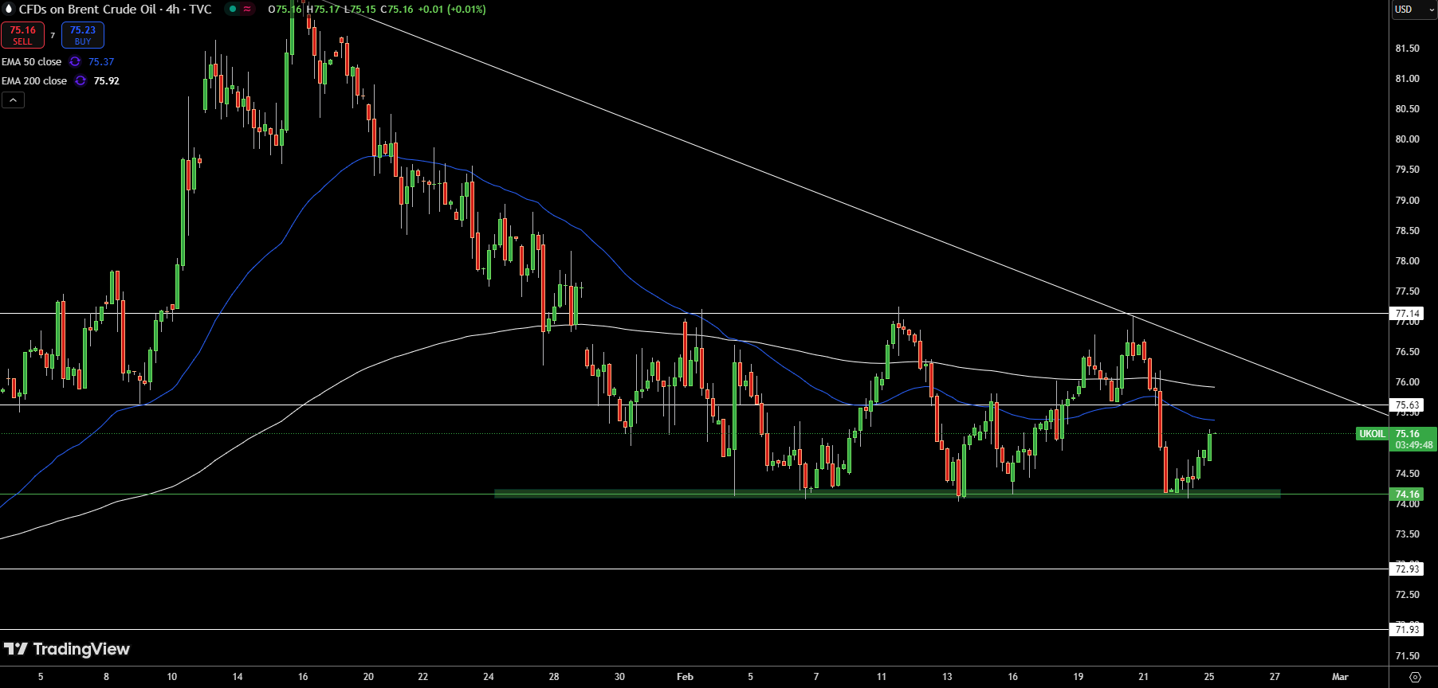Click the EMA 200 value 75.92
This screenshot has height=688, width=1438.
[x=107, y=80]
